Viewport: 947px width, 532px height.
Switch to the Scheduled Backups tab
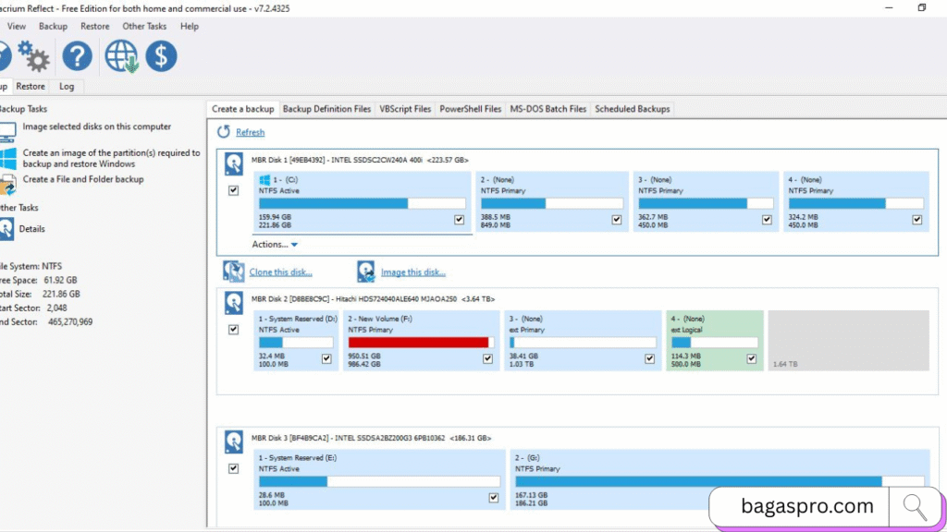(631, 108)
